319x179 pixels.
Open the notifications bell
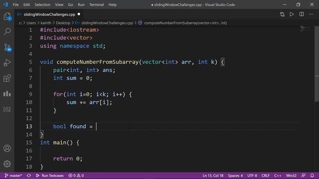pyautogui.click(x=312, y=176)
